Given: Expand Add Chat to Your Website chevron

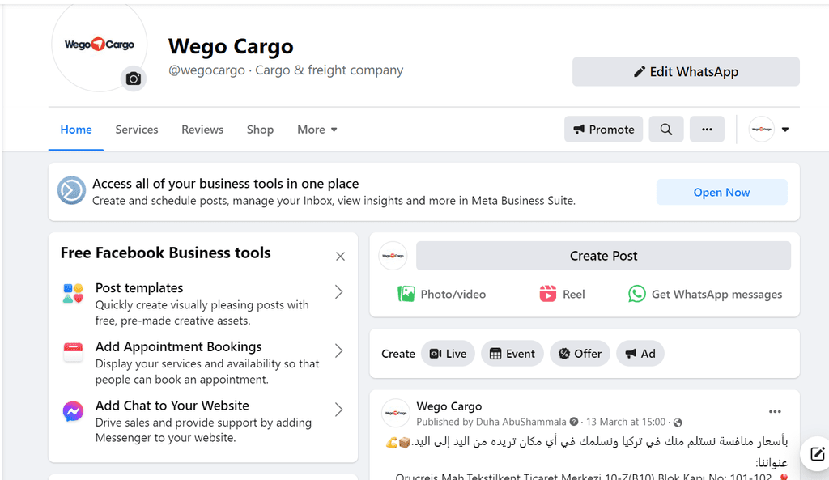Looking at the screenshot, I should (x=339, y=409).
